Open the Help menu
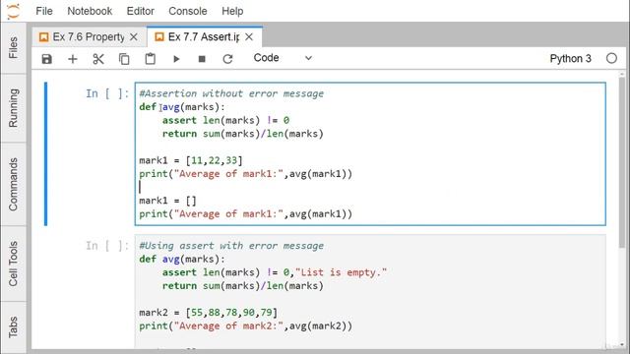This screenshot has height=354, width=630. pos(232,11)
